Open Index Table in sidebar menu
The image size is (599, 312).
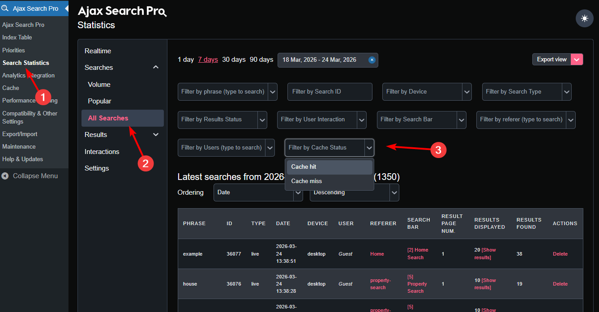[x=17, y=38]
